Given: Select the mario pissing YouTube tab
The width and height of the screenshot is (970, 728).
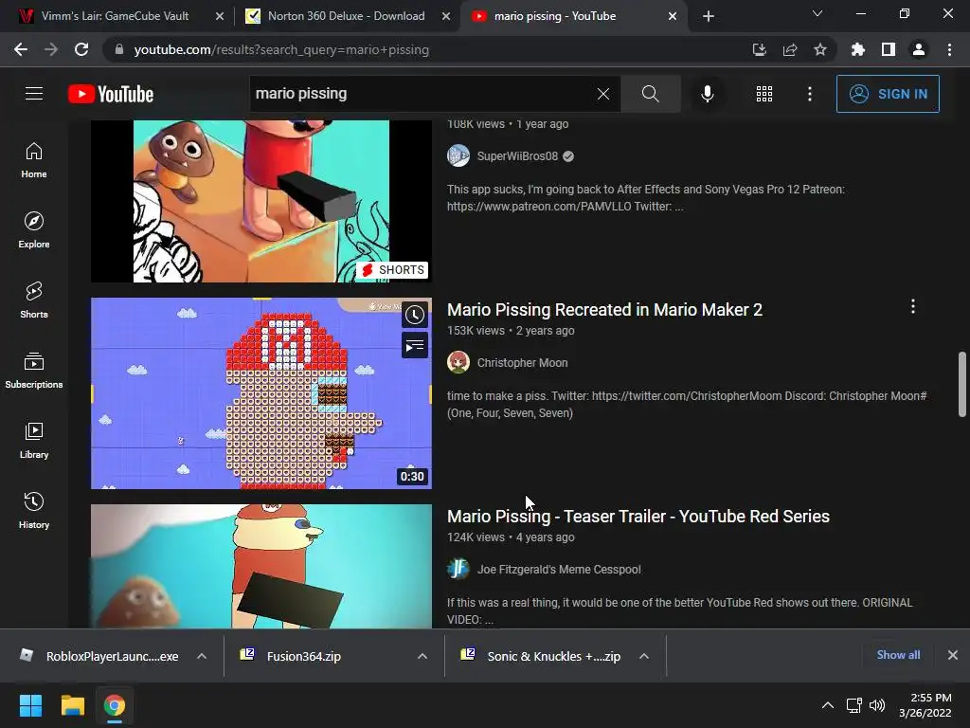Looking at the screenshot, I should (555, 16).
